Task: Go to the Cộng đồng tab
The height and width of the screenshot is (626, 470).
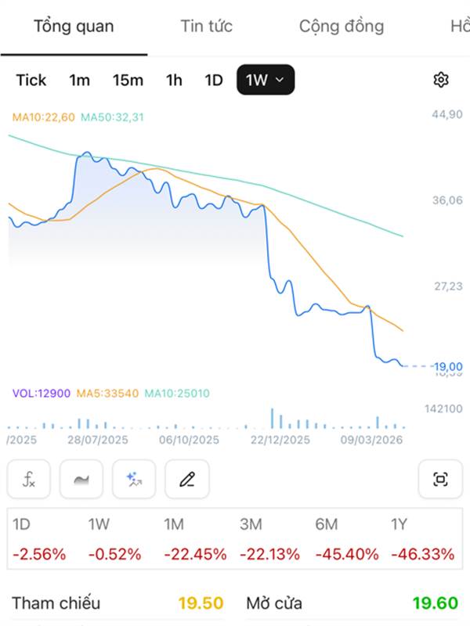Action: coord(342,27)
